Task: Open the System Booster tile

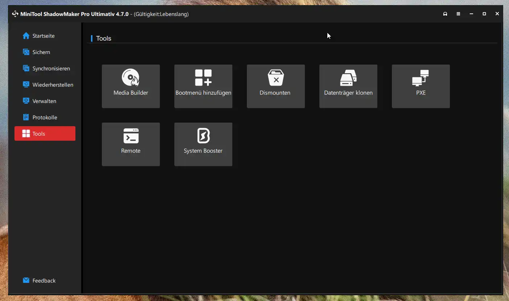Action: tap(203, 144)
